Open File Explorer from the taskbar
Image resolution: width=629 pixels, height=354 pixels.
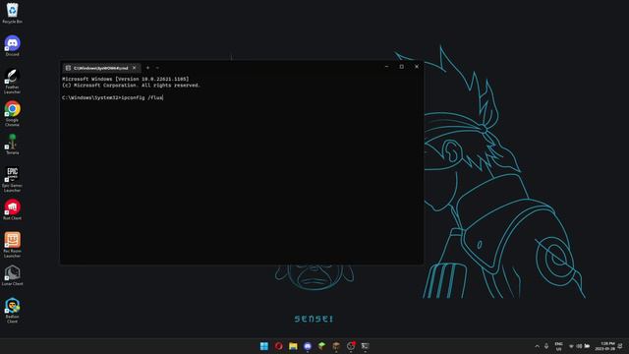(293, 346)
